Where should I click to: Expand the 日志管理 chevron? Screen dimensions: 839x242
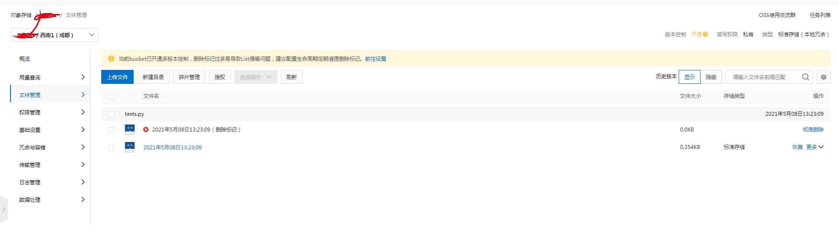pos(83,182)
